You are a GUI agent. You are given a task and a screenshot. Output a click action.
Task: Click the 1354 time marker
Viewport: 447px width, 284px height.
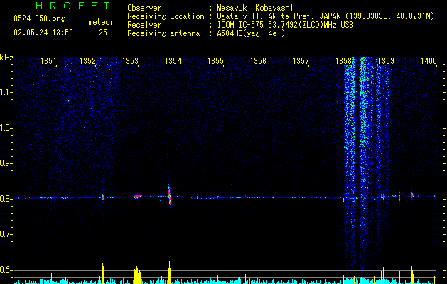click(173, 61)
